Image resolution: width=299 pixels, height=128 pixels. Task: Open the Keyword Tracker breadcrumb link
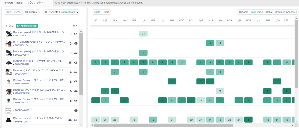(12, 2)
